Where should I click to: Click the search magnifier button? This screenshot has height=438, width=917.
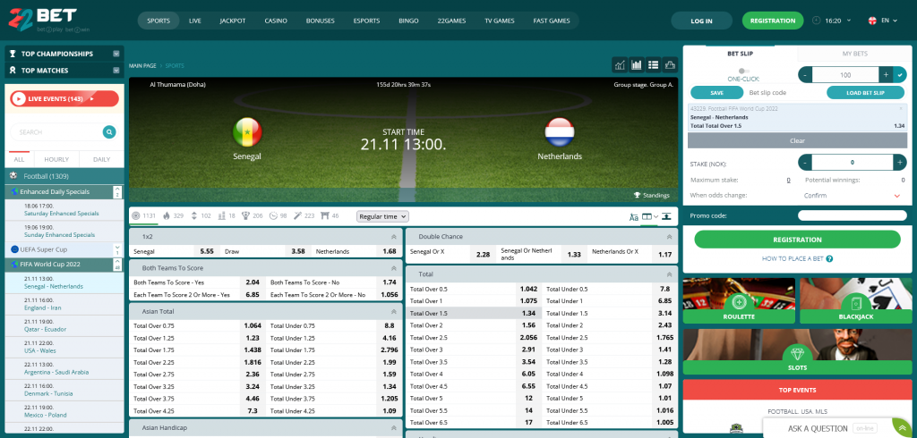pos(109,132)
